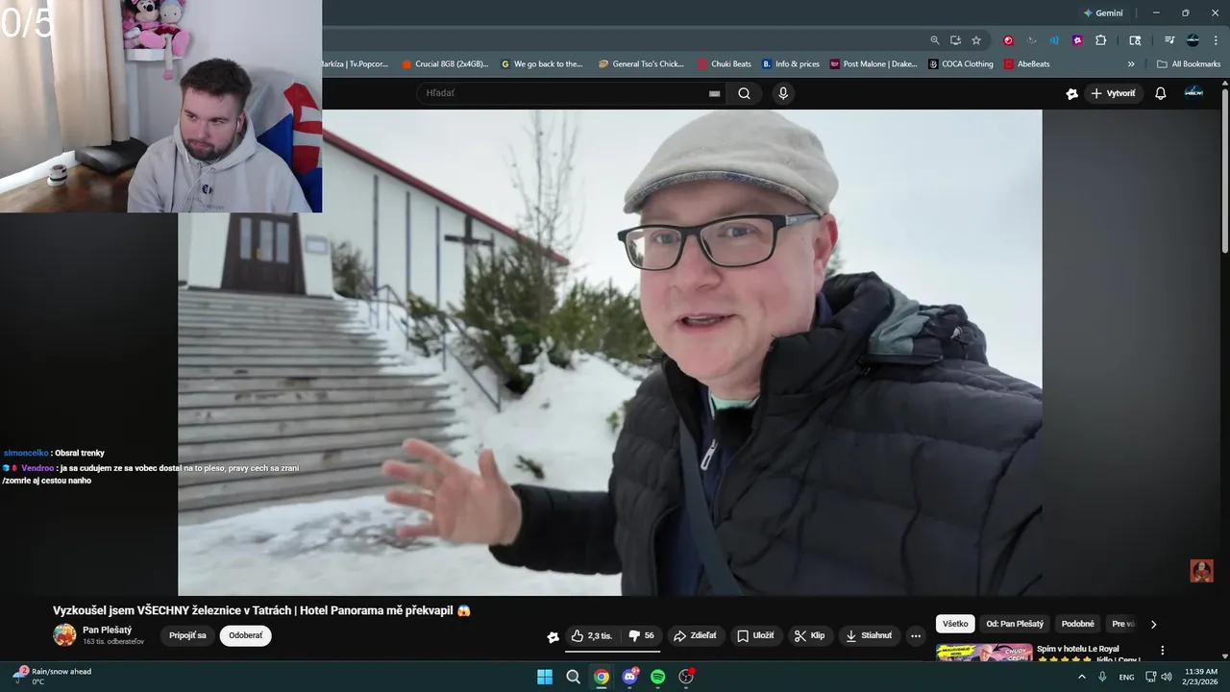
Task: Open the 'Spím v hotelu Le Royal' thumbnail
Action: pos(984,653)
